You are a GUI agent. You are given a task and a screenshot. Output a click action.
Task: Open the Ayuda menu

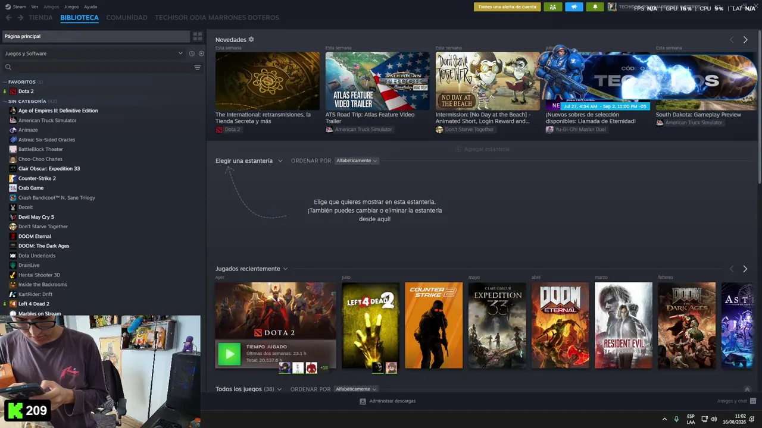(x=90, y=7)
